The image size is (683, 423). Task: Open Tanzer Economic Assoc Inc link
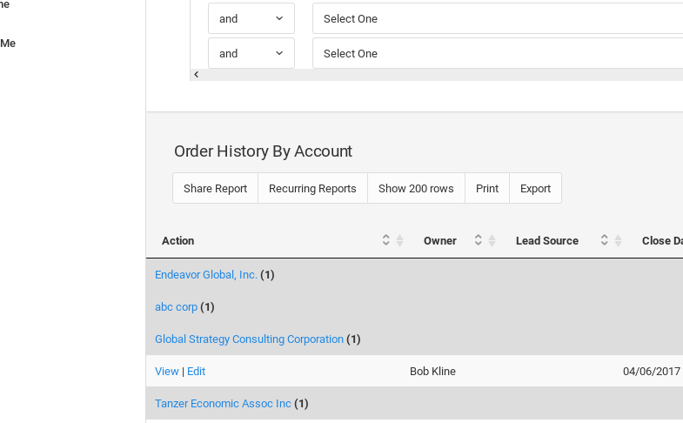pyautogui.click(x=223, y=404)
